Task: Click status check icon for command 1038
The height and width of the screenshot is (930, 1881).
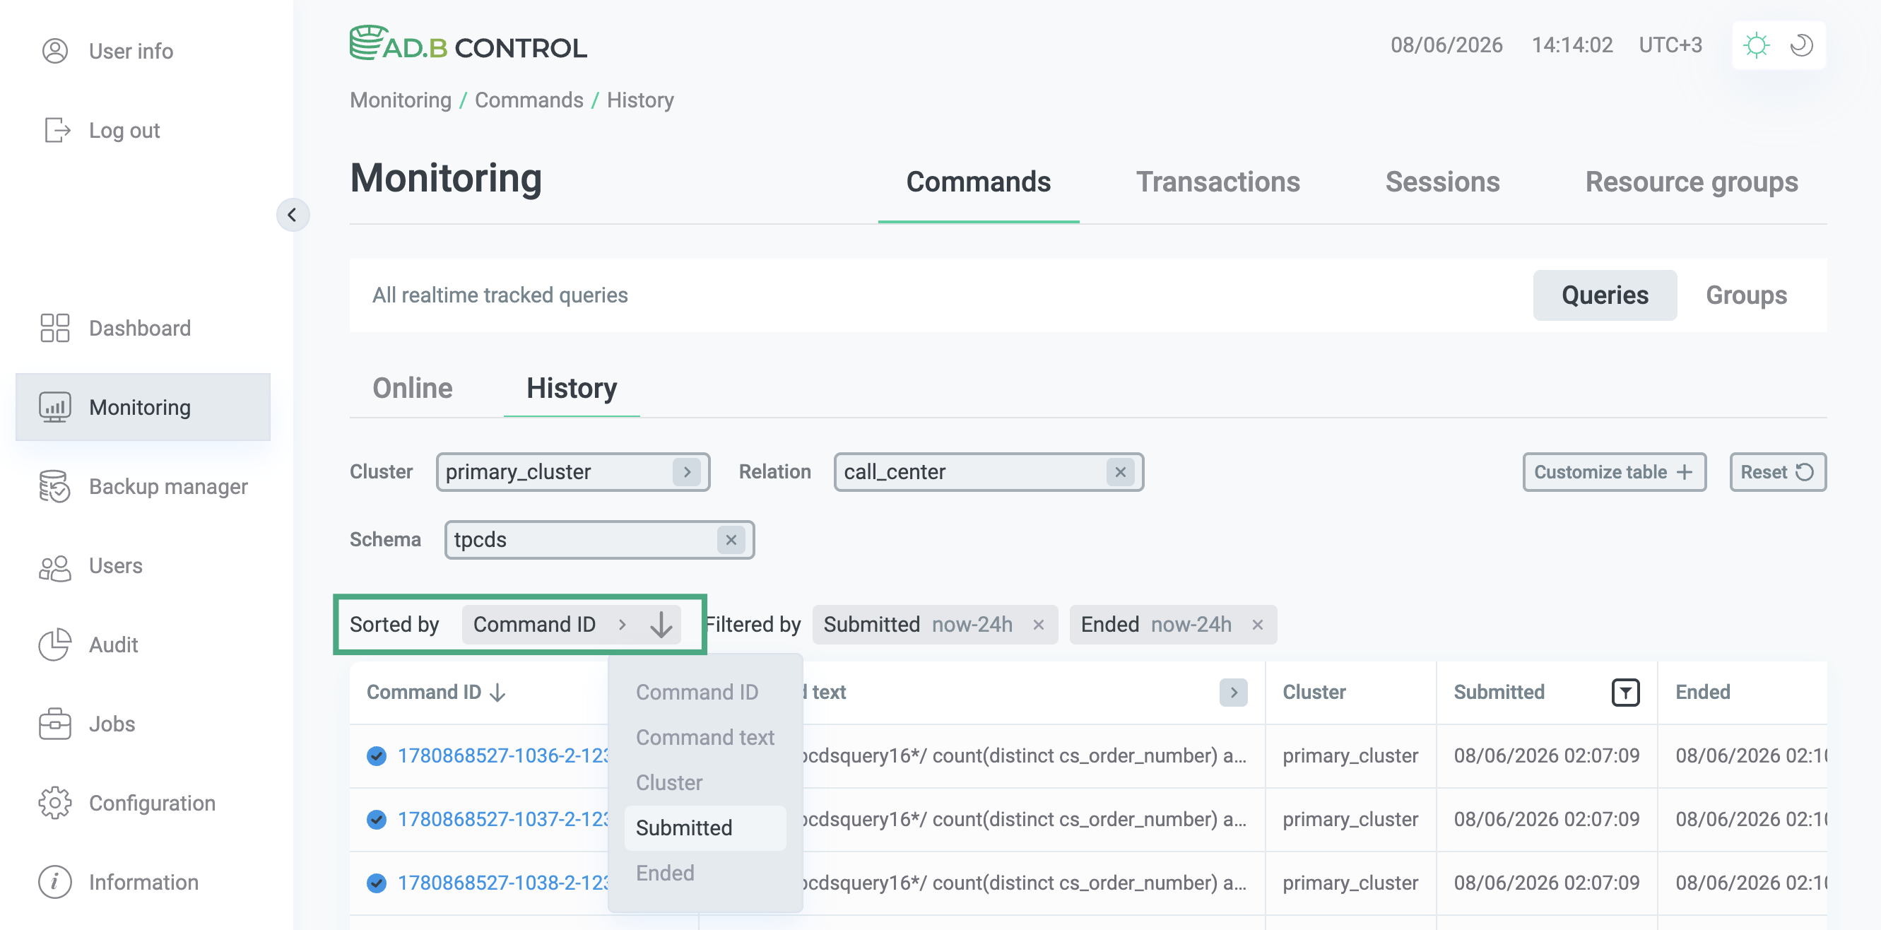Action: tap(376, 883)
